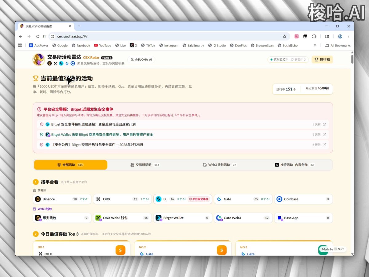
Task: Open the Chrome profile avatar icon
Action: tap(340, 36)
